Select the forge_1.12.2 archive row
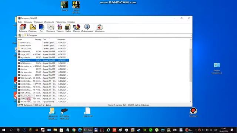Image resolution: width=237 pixels, height=133 pixels. (x=43, y=54)
